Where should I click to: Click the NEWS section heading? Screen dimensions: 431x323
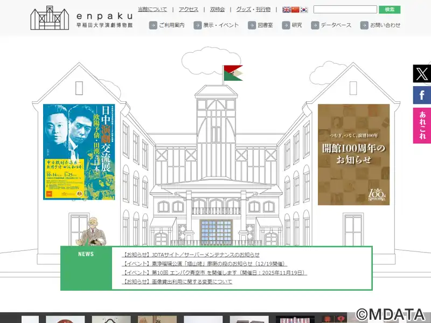[x=86, y=254]
